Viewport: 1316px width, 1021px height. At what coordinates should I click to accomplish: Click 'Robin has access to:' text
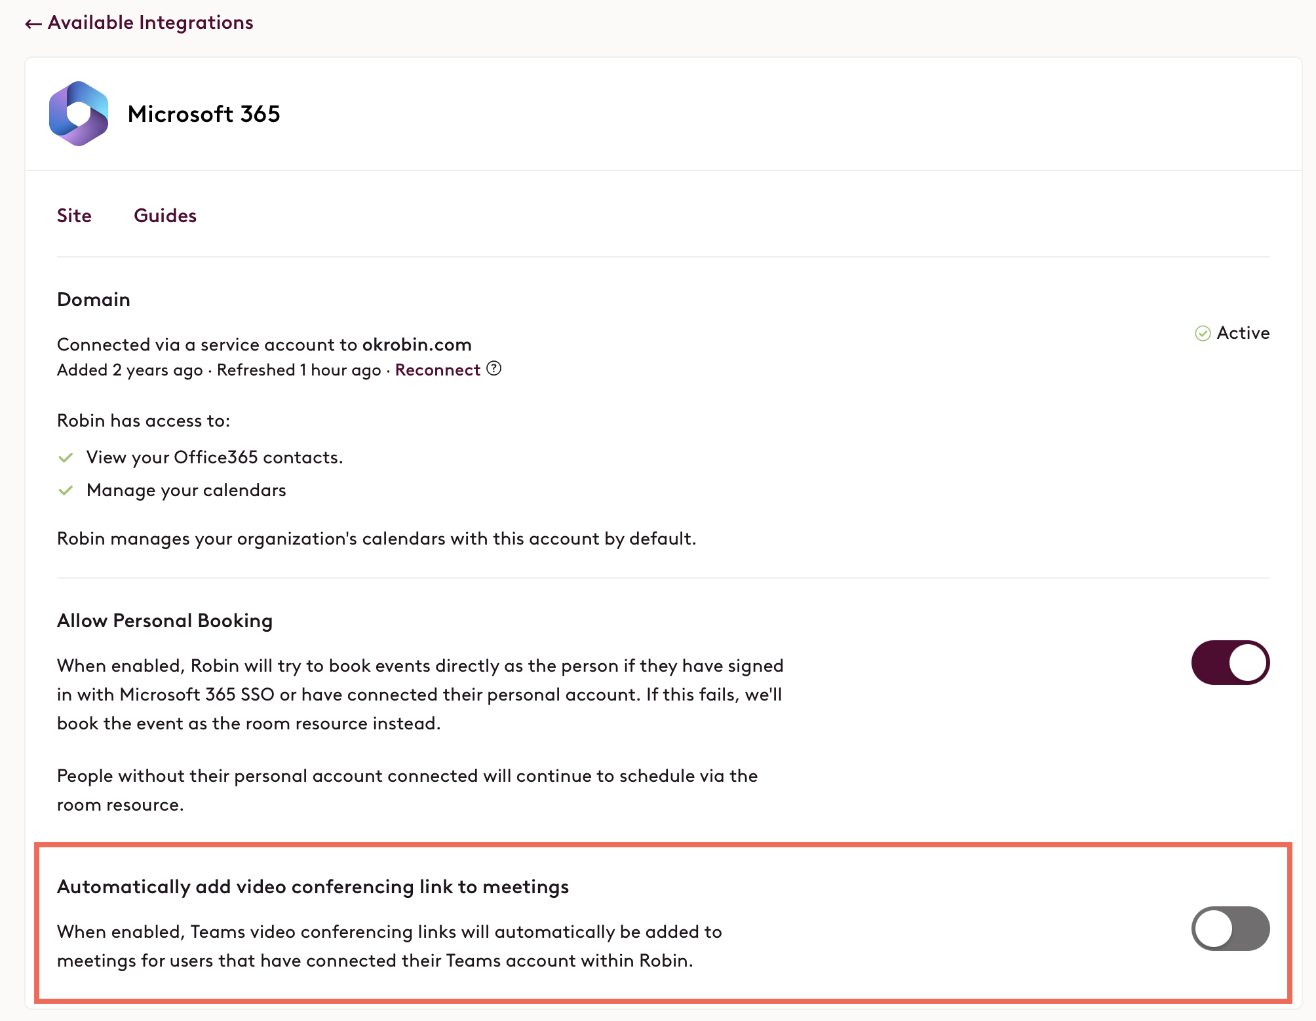click(x=144, y=421)
